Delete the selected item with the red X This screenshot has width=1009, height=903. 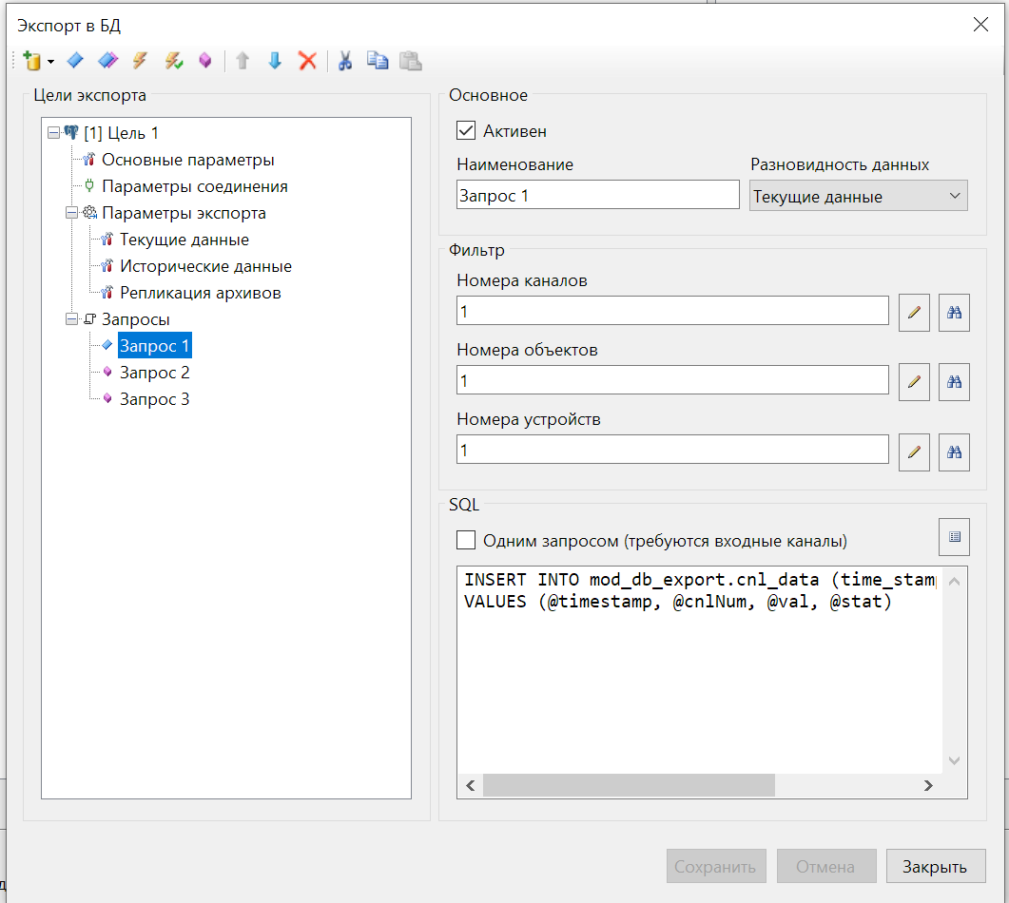click(307, 61)
